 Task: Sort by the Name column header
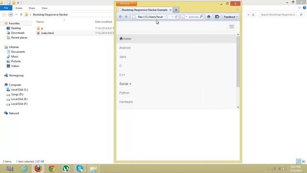pyautogui.click(x=40, y=22)
